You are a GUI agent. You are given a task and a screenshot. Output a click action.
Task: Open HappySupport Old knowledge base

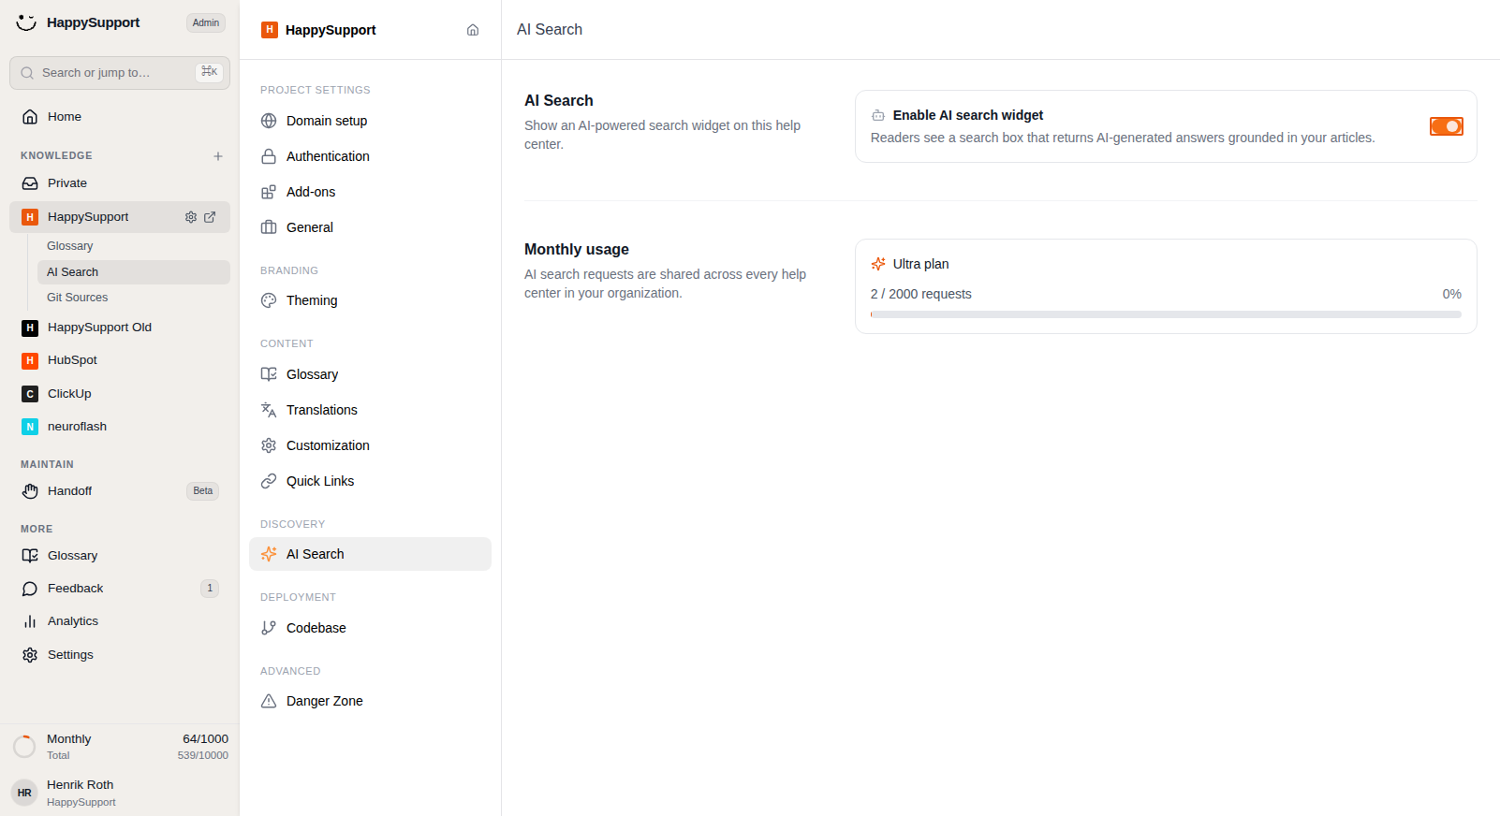(x=120, y=328)
